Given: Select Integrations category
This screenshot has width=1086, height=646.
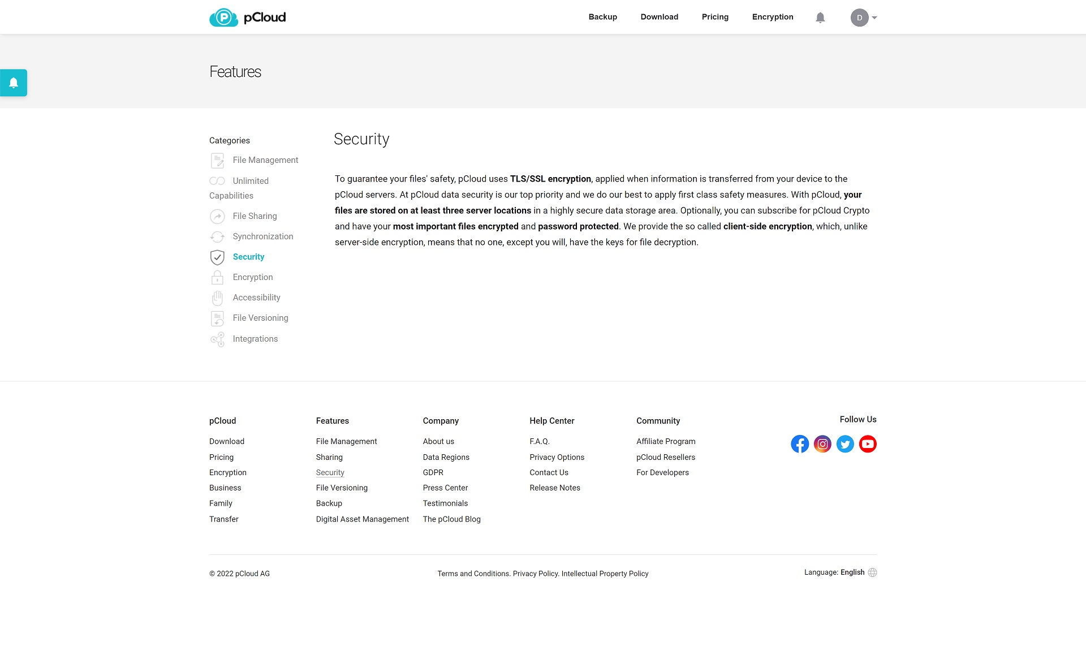Looking at the screenshot, I should 255,339.
